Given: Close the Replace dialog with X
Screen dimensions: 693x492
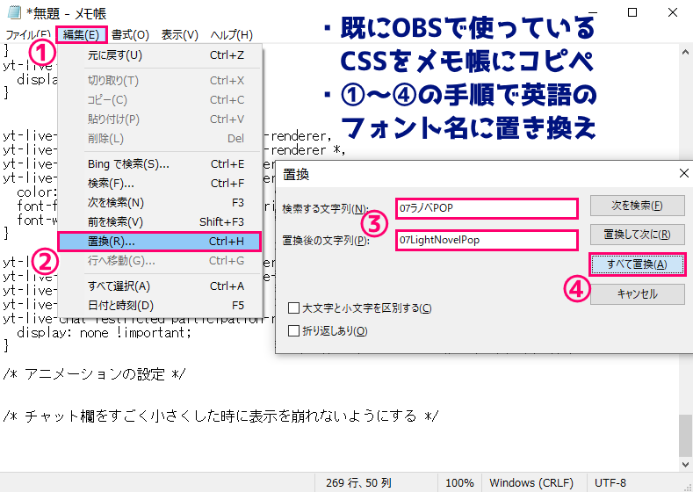Looking at the screenshot, I should pyautogui.click(x=679, y=174).
